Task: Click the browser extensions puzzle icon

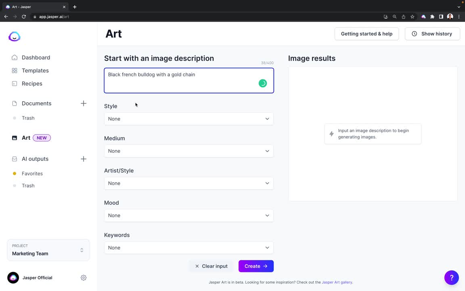Action: [x=432, y=17]
